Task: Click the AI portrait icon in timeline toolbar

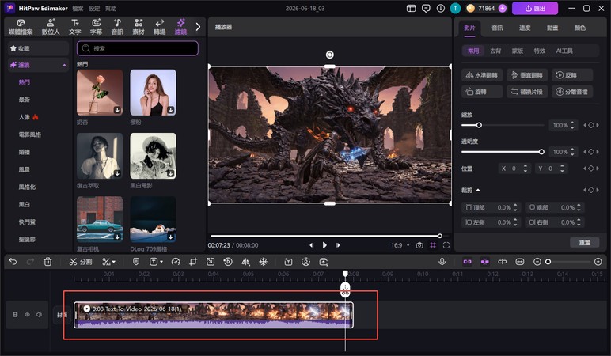Action: (305, 262)
